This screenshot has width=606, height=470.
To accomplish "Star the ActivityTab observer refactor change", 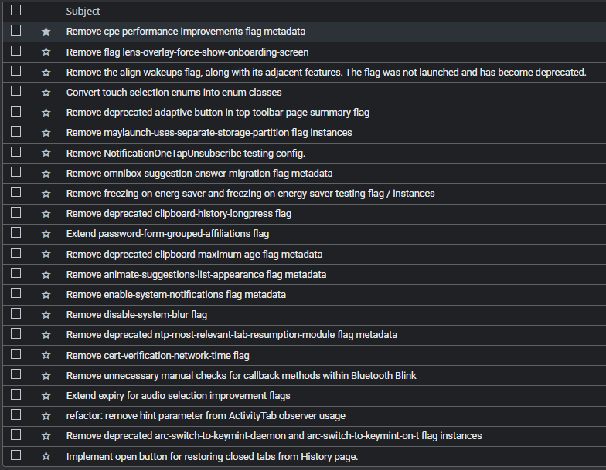I will pos(46,415).
